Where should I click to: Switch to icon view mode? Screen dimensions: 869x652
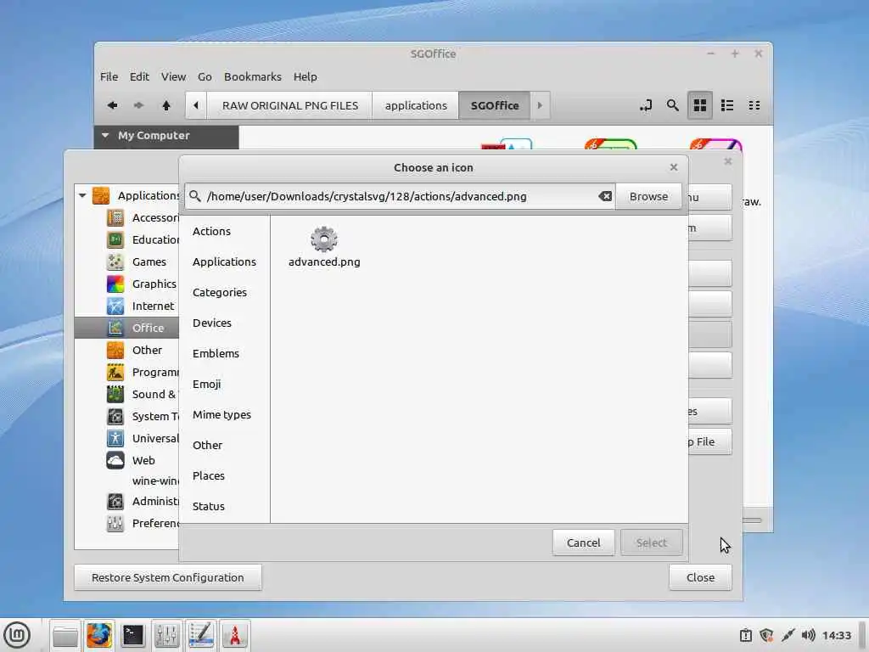[700, 105]
